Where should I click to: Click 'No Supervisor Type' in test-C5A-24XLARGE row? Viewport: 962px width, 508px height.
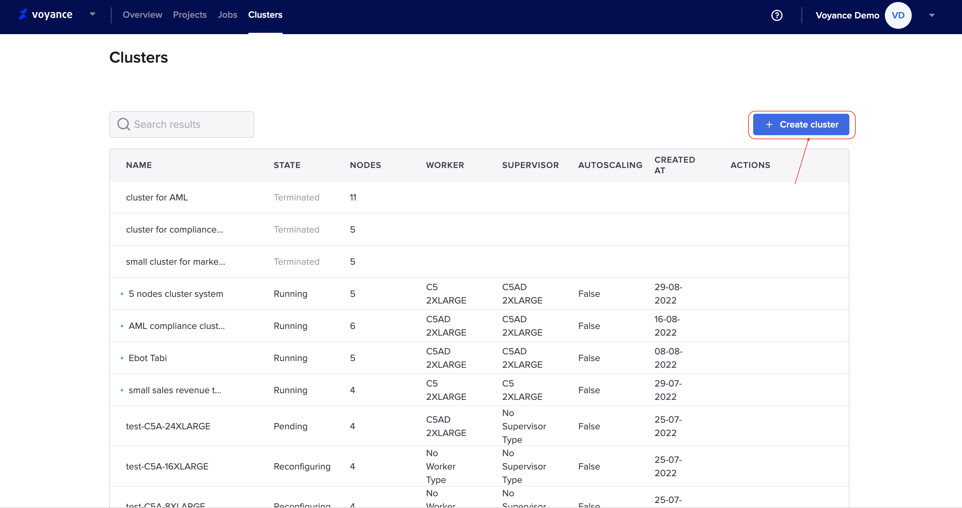(x=524, y=426)
